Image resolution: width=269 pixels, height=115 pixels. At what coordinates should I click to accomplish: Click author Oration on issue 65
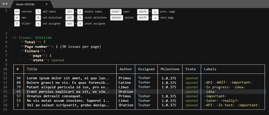click(x=126, y=92)
